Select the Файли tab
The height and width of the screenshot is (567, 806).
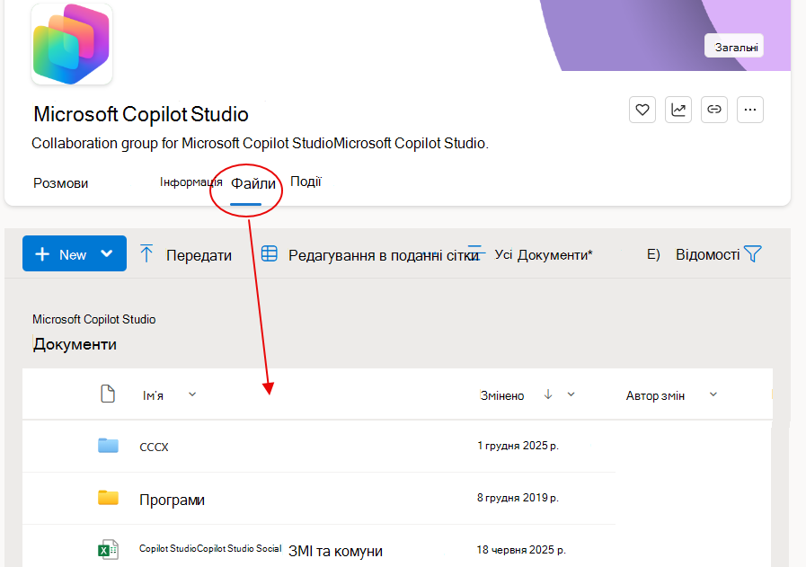[x=252, y=183]
